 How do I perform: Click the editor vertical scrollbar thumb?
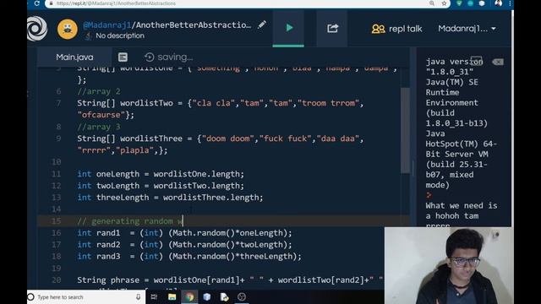[405, 130]
